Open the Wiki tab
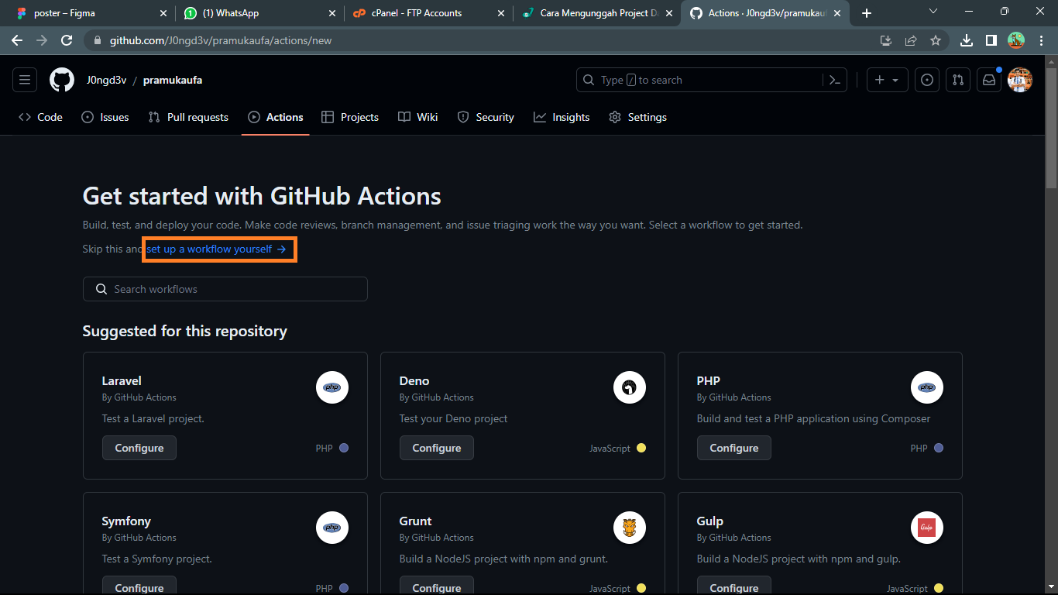The image size is (1058, 595). point(418,117)
